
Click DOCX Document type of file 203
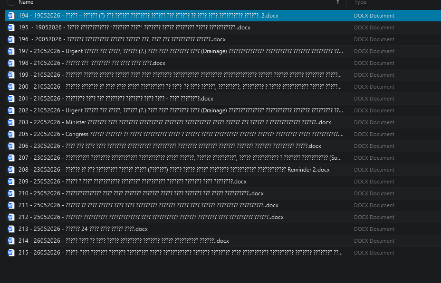pos(374,122)
